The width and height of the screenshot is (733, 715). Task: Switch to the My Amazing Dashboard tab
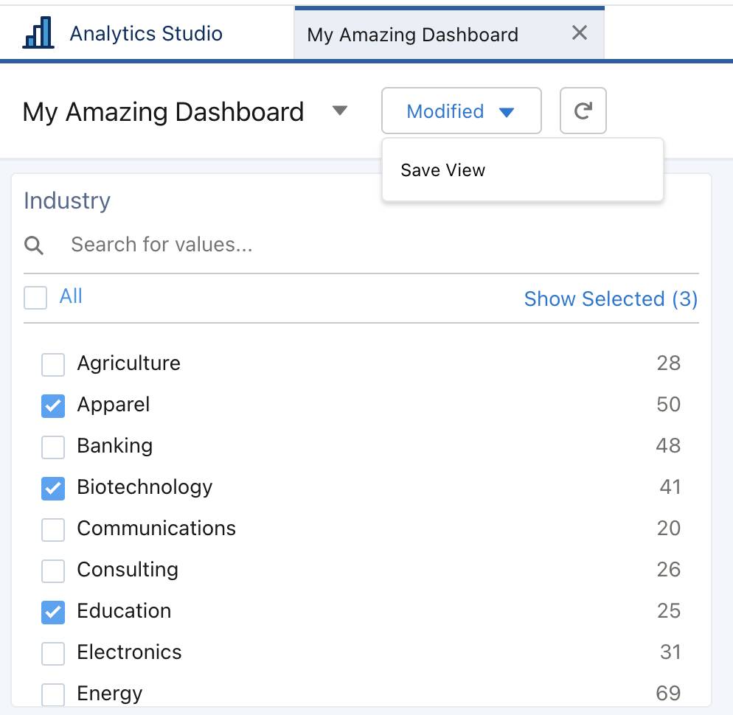pos(413,34)
